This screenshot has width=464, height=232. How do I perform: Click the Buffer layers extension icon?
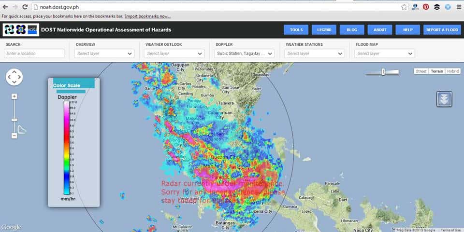tap(437, 7)
